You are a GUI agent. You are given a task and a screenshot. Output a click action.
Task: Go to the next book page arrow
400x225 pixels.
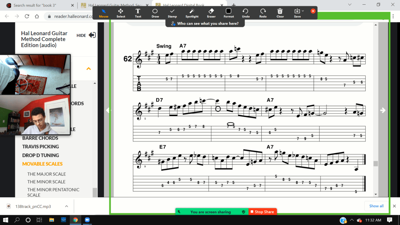(x=383, y=111)
